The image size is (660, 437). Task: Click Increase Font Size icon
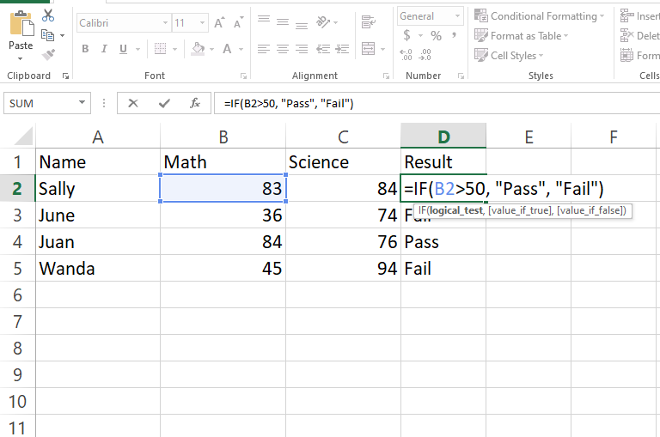click(x=219, y=22)
